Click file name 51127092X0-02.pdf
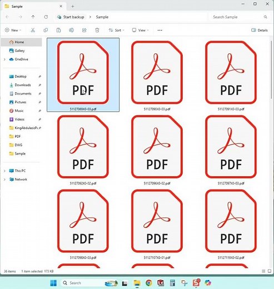This screenshot has height=289, width=274. point(83,183)
